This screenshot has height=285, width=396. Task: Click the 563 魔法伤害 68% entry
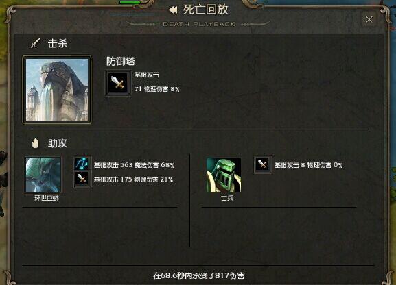134,165
